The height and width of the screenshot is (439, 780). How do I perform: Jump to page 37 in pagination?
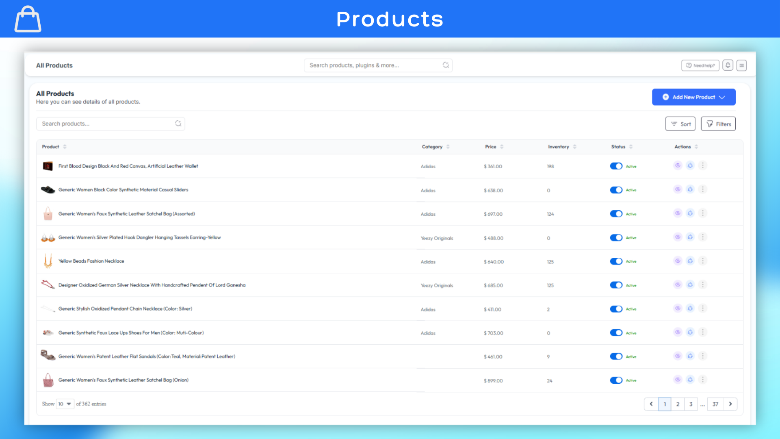(x=715, y=404)
